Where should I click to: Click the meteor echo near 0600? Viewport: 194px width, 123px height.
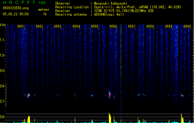(x=182, y=95)
